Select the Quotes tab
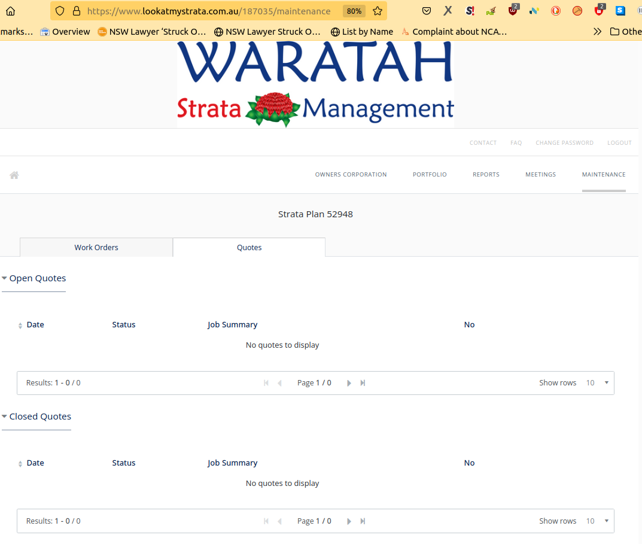642x544 pixels. pyautogui.click(x=249, y=247)
